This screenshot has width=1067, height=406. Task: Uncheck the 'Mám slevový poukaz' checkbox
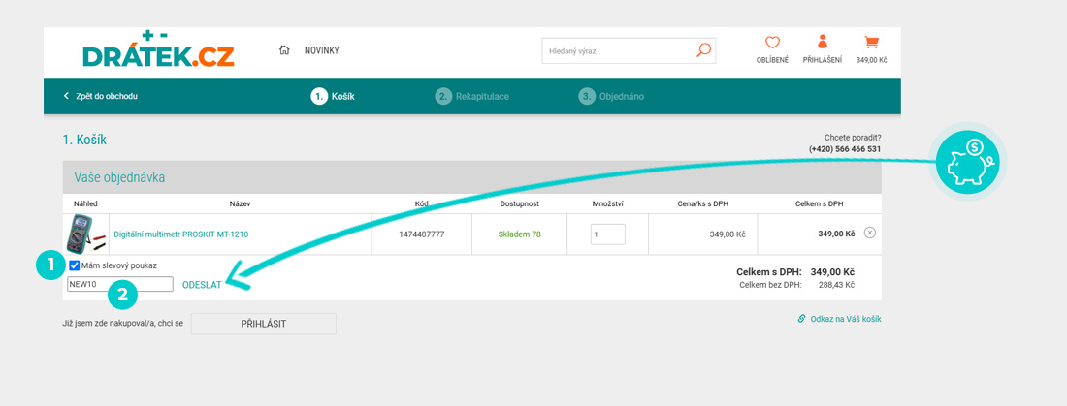point(75,265)
